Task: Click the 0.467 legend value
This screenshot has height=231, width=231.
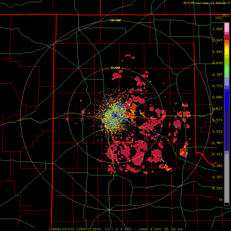Action: pos(217,143)
